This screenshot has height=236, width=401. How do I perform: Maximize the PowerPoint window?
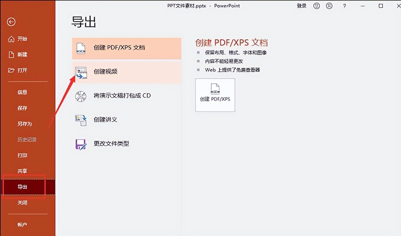point(381,6)
